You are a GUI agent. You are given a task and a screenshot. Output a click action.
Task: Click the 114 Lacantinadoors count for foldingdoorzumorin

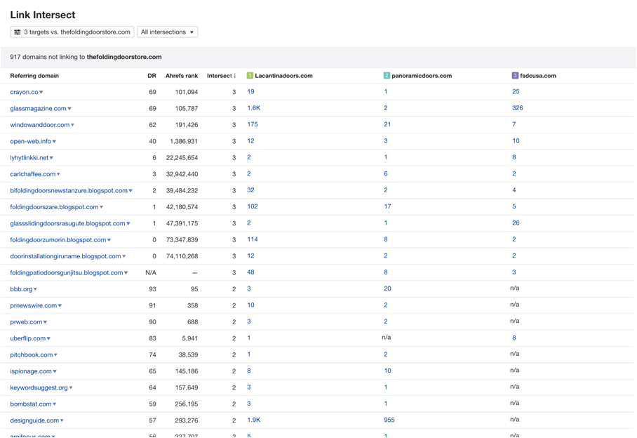[253, 239]
